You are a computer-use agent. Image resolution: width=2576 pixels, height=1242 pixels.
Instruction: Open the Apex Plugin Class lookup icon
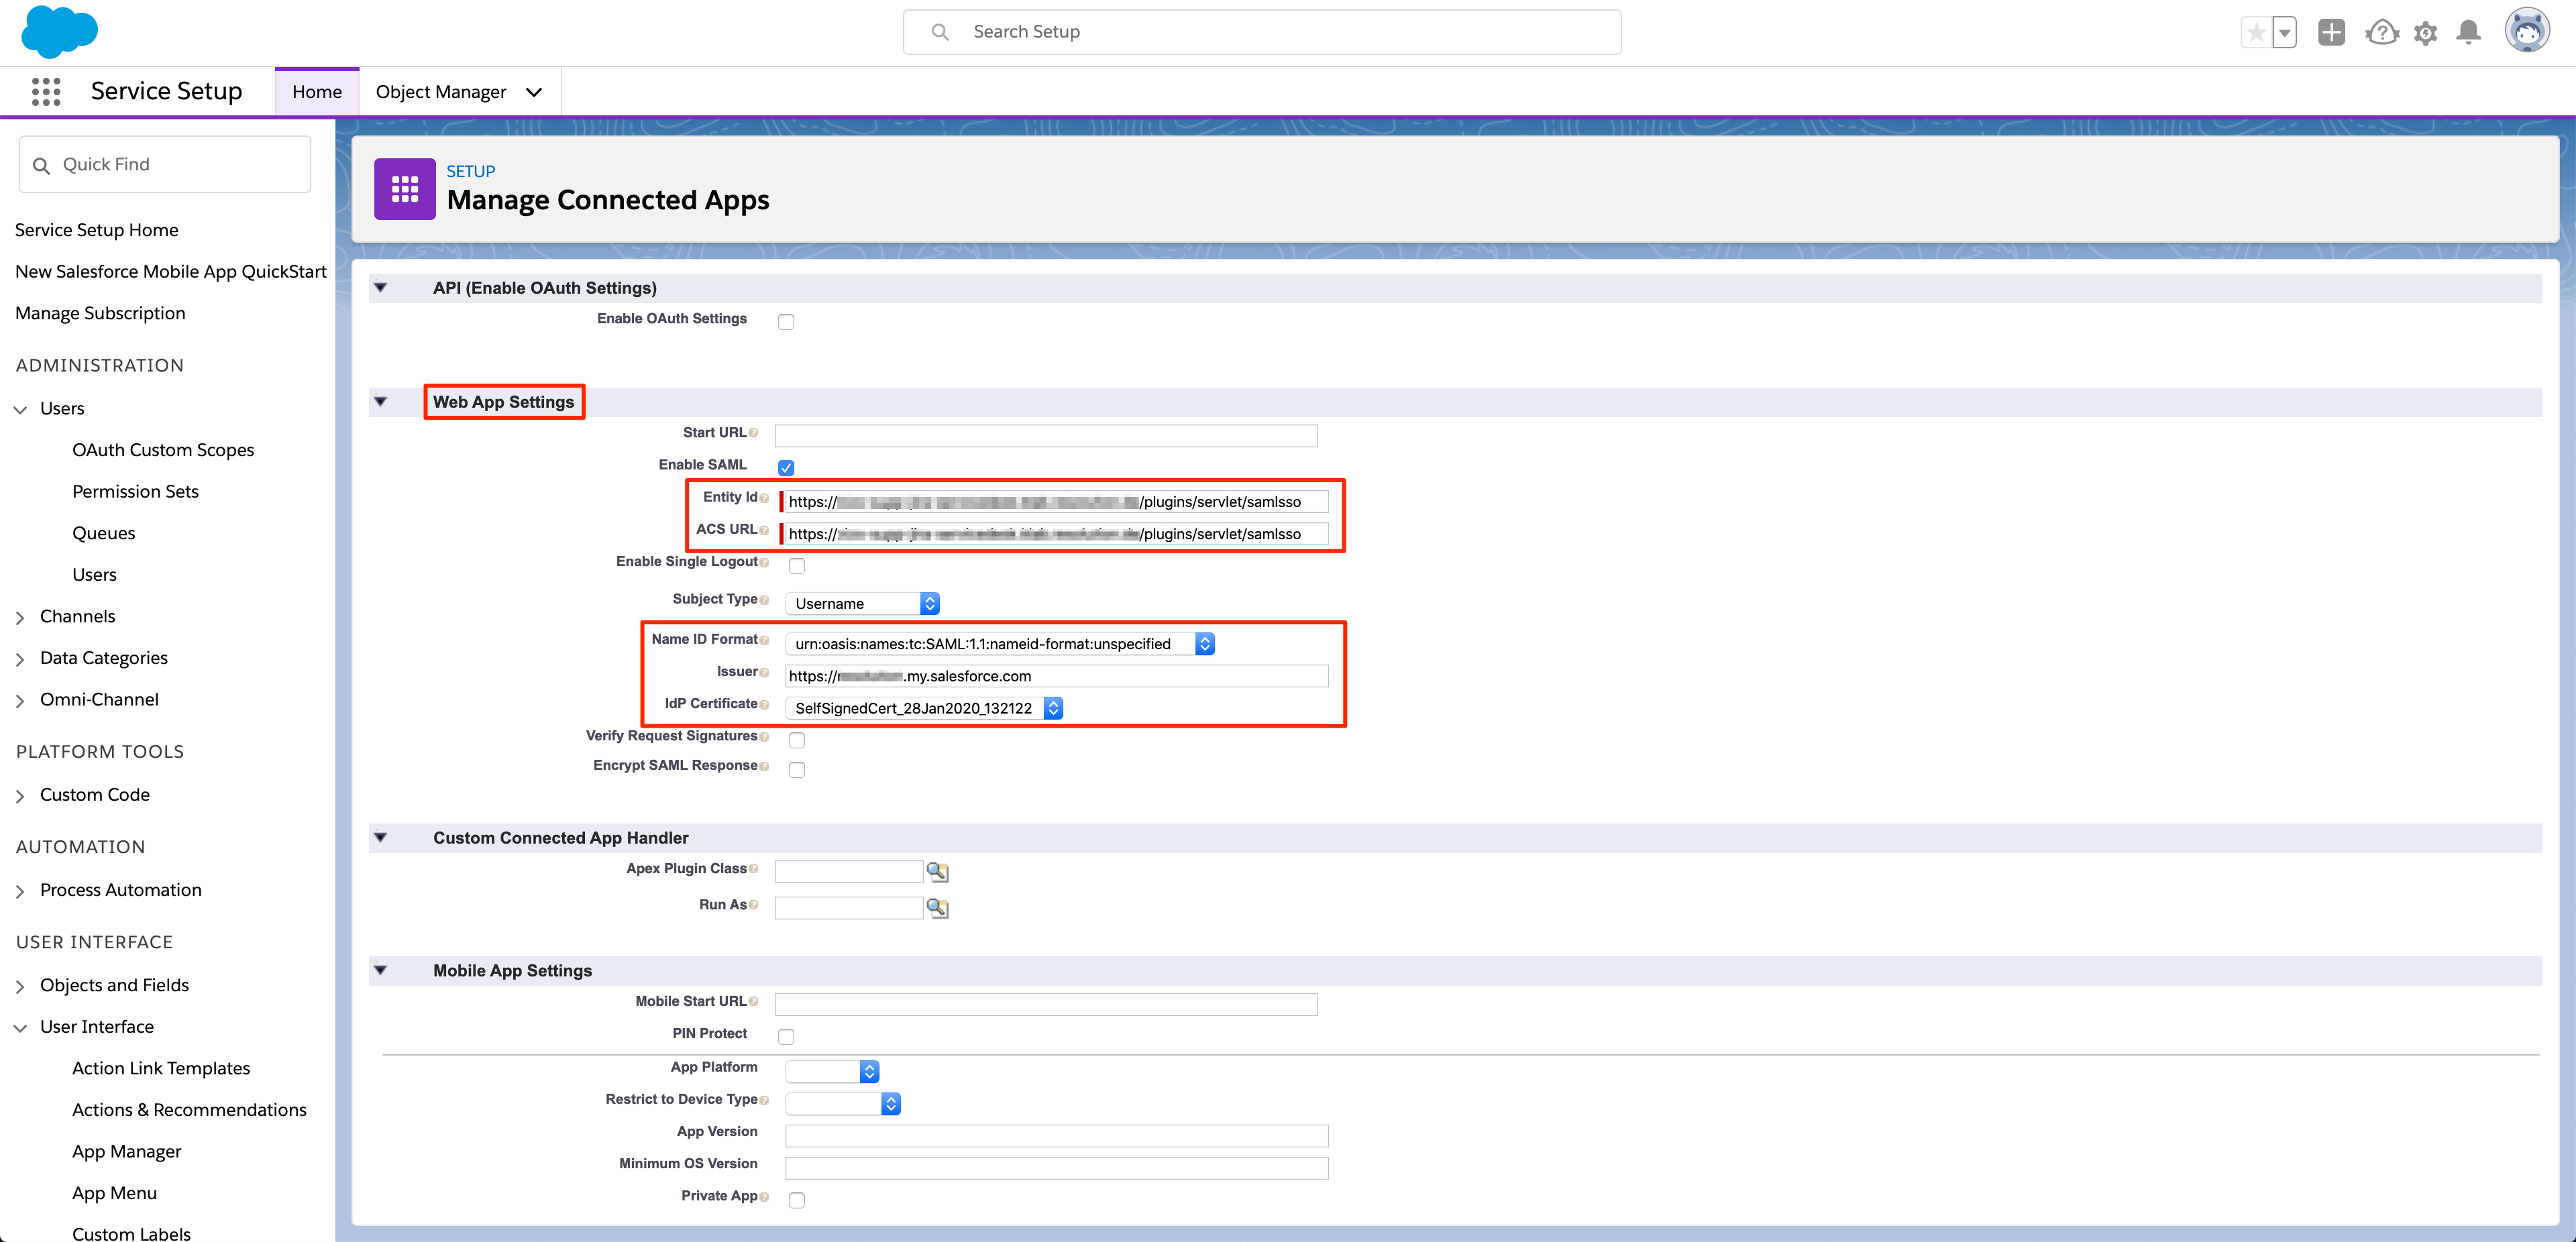(x=937, y=872)
